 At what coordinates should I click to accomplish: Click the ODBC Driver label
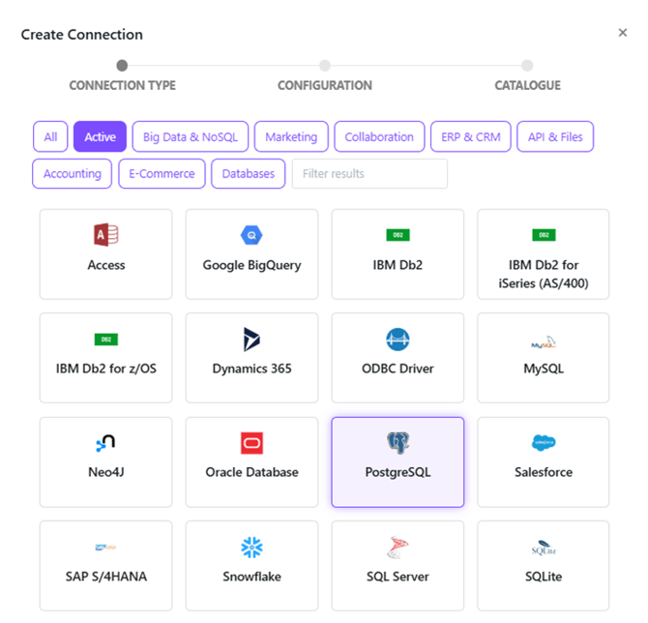(x=398, y=369)
